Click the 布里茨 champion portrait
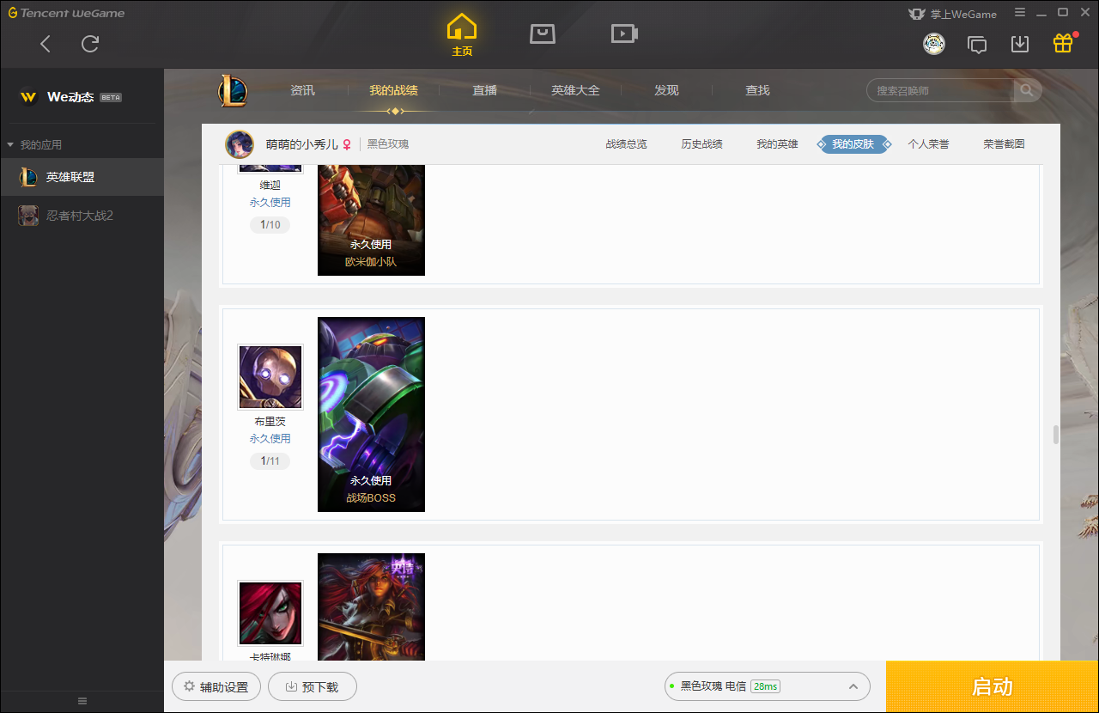The width and height of the screenshot is (1099, 713). (270, 377)
